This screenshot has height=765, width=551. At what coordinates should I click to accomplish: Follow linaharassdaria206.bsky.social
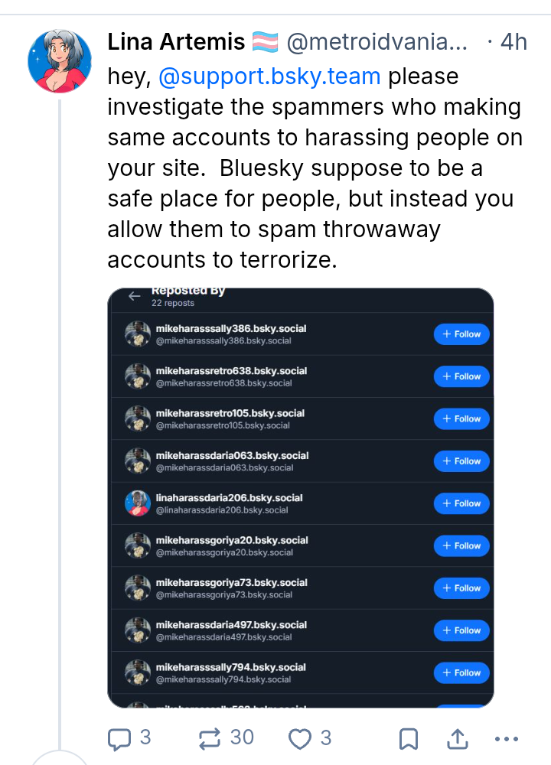461,503
